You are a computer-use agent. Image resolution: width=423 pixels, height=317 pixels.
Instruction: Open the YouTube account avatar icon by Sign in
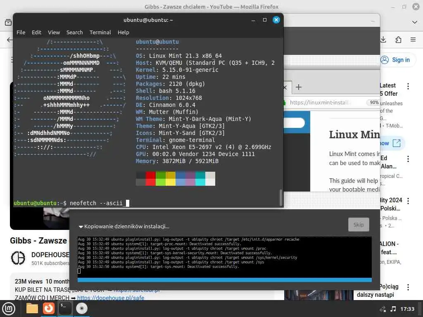[x=385, y=60]
